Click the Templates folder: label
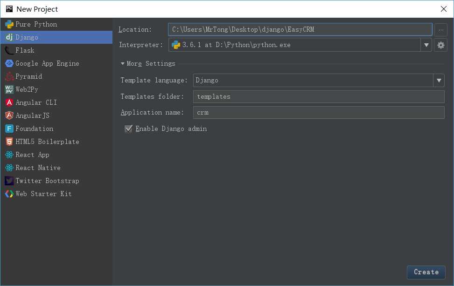 [152, 96]
